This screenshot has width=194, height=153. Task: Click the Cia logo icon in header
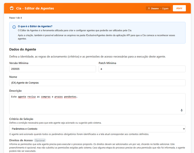(x=12, y=8)
